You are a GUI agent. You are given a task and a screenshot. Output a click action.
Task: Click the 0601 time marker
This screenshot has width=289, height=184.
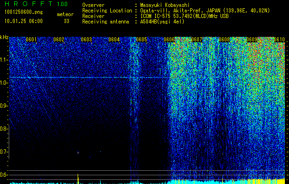click(x=31, y=40)
